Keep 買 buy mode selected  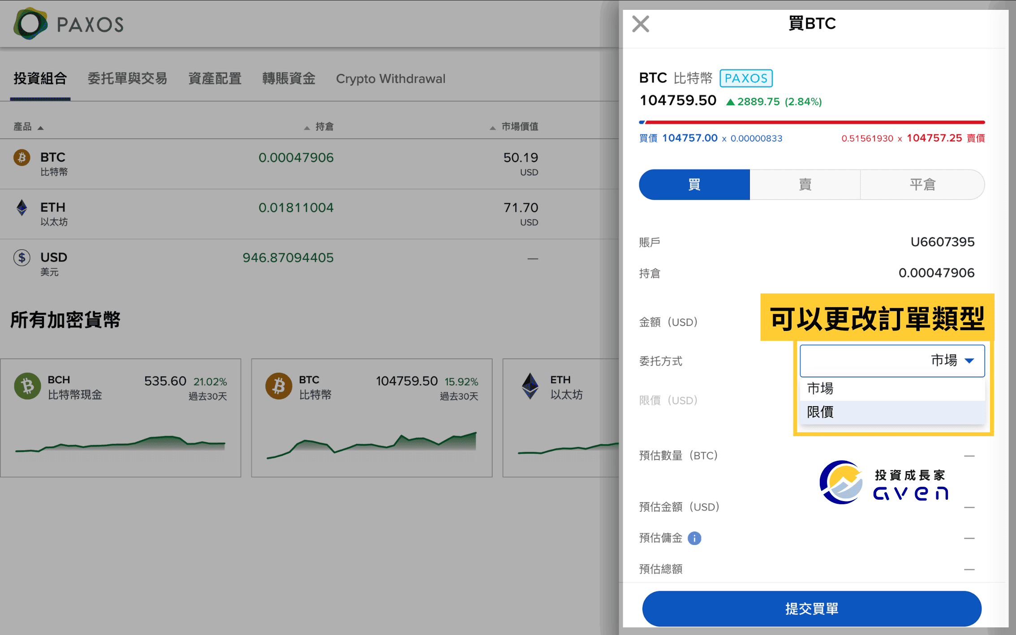694,184
